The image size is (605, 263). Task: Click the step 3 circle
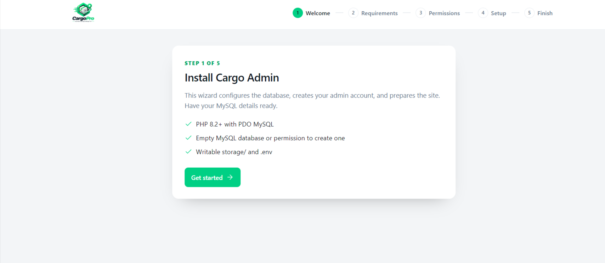pos(420,13)
